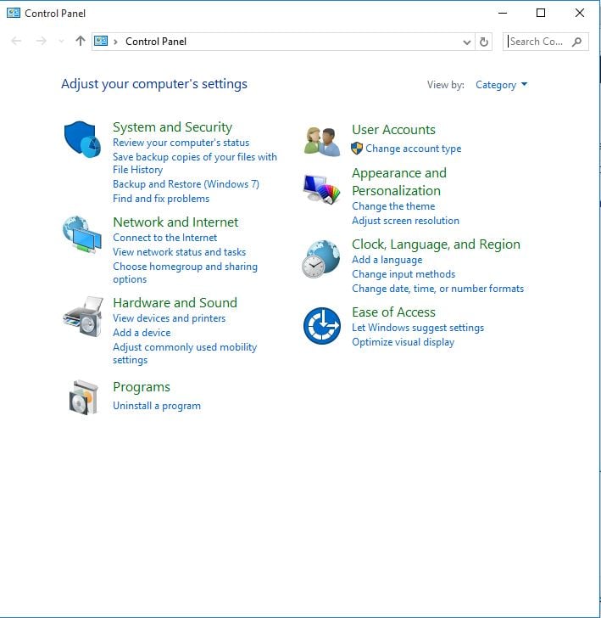601x618 pixels.
Task: Open User Accounts heading
Action: click(x=393, y=130)
